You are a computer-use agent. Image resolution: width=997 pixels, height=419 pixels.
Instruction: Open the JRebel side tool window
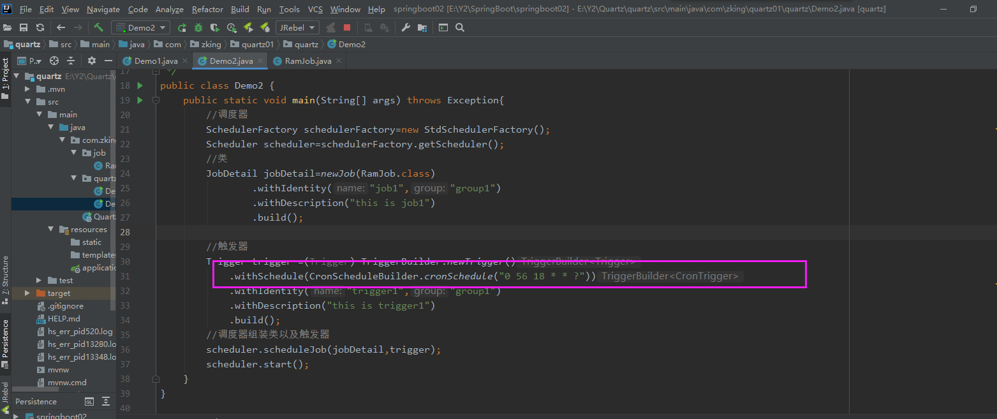[5, 397]
